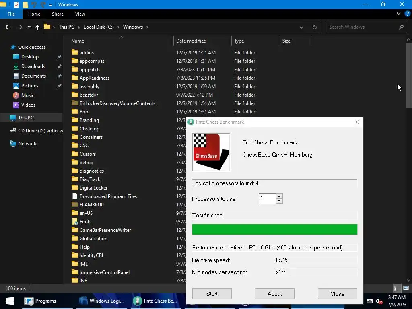This screenshot has width=412, height=309.
Task: Select the Fonts folder icon
Action: [x=75, y=221]
